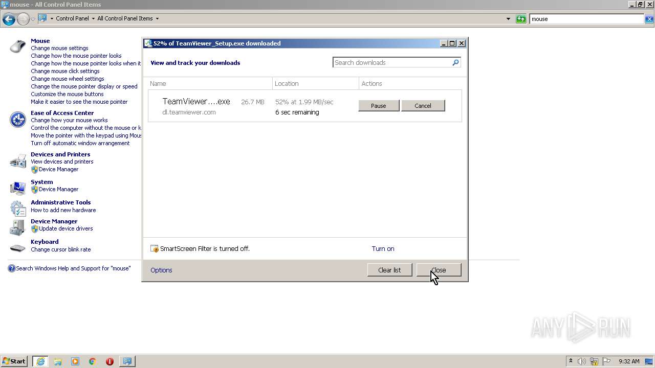The image size is (655, 368).
Task: Turn on SmartScreen Filter link
Action: (x=383, y=249)
